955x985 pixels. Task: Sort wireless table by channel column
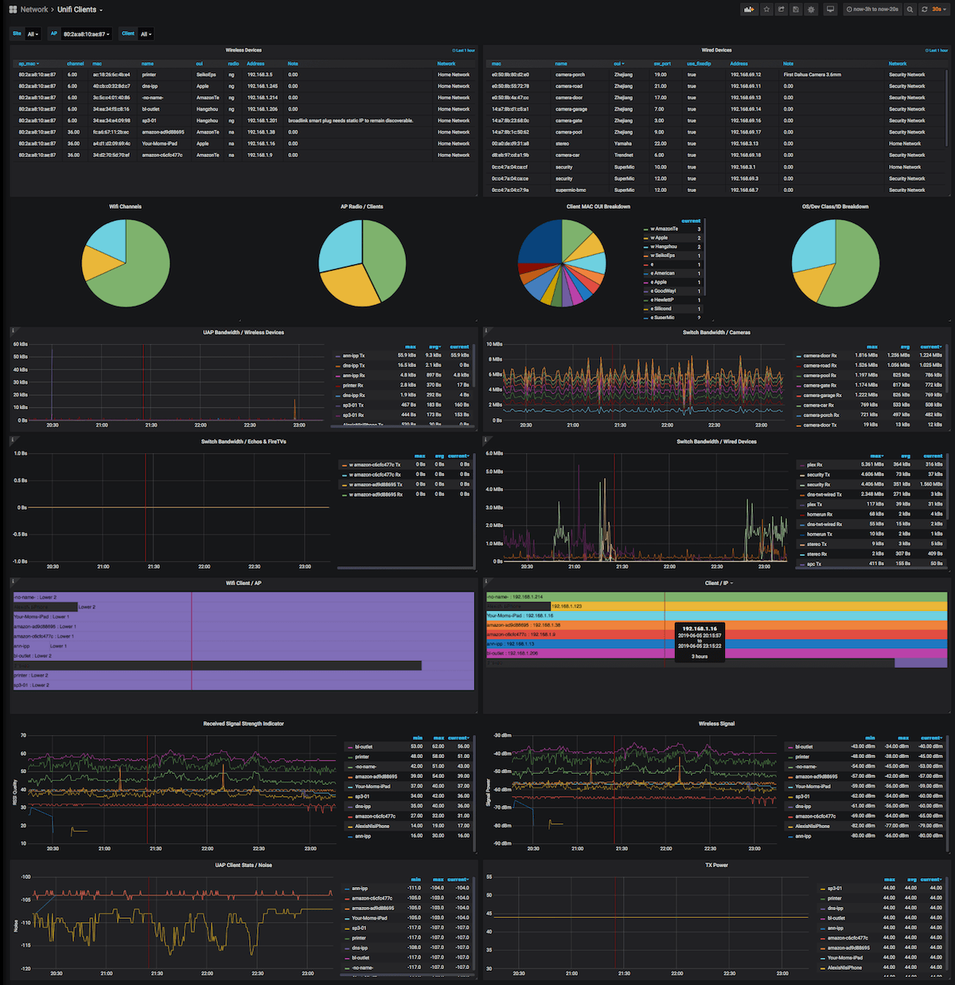(76, 64)
